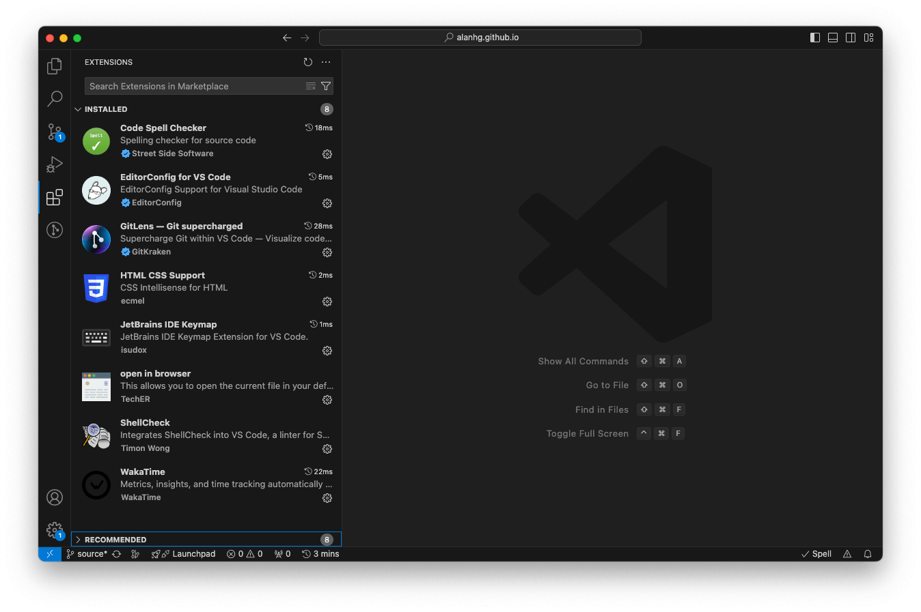The image size is (921, 612).
Task: Click the Street Side Software publisher label
Action: tap(172, 154)
